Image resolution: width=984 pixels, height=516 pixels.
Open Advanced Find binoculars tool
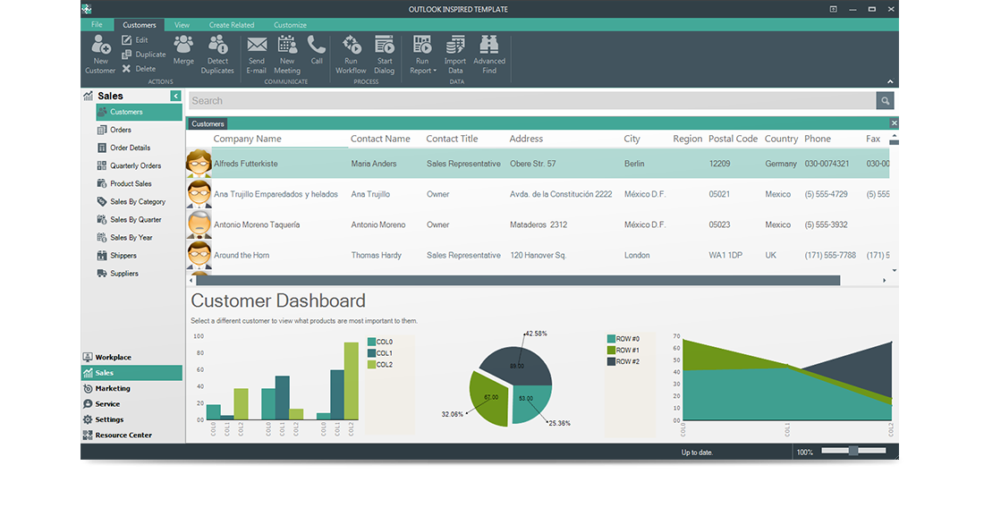click(489, 45)
